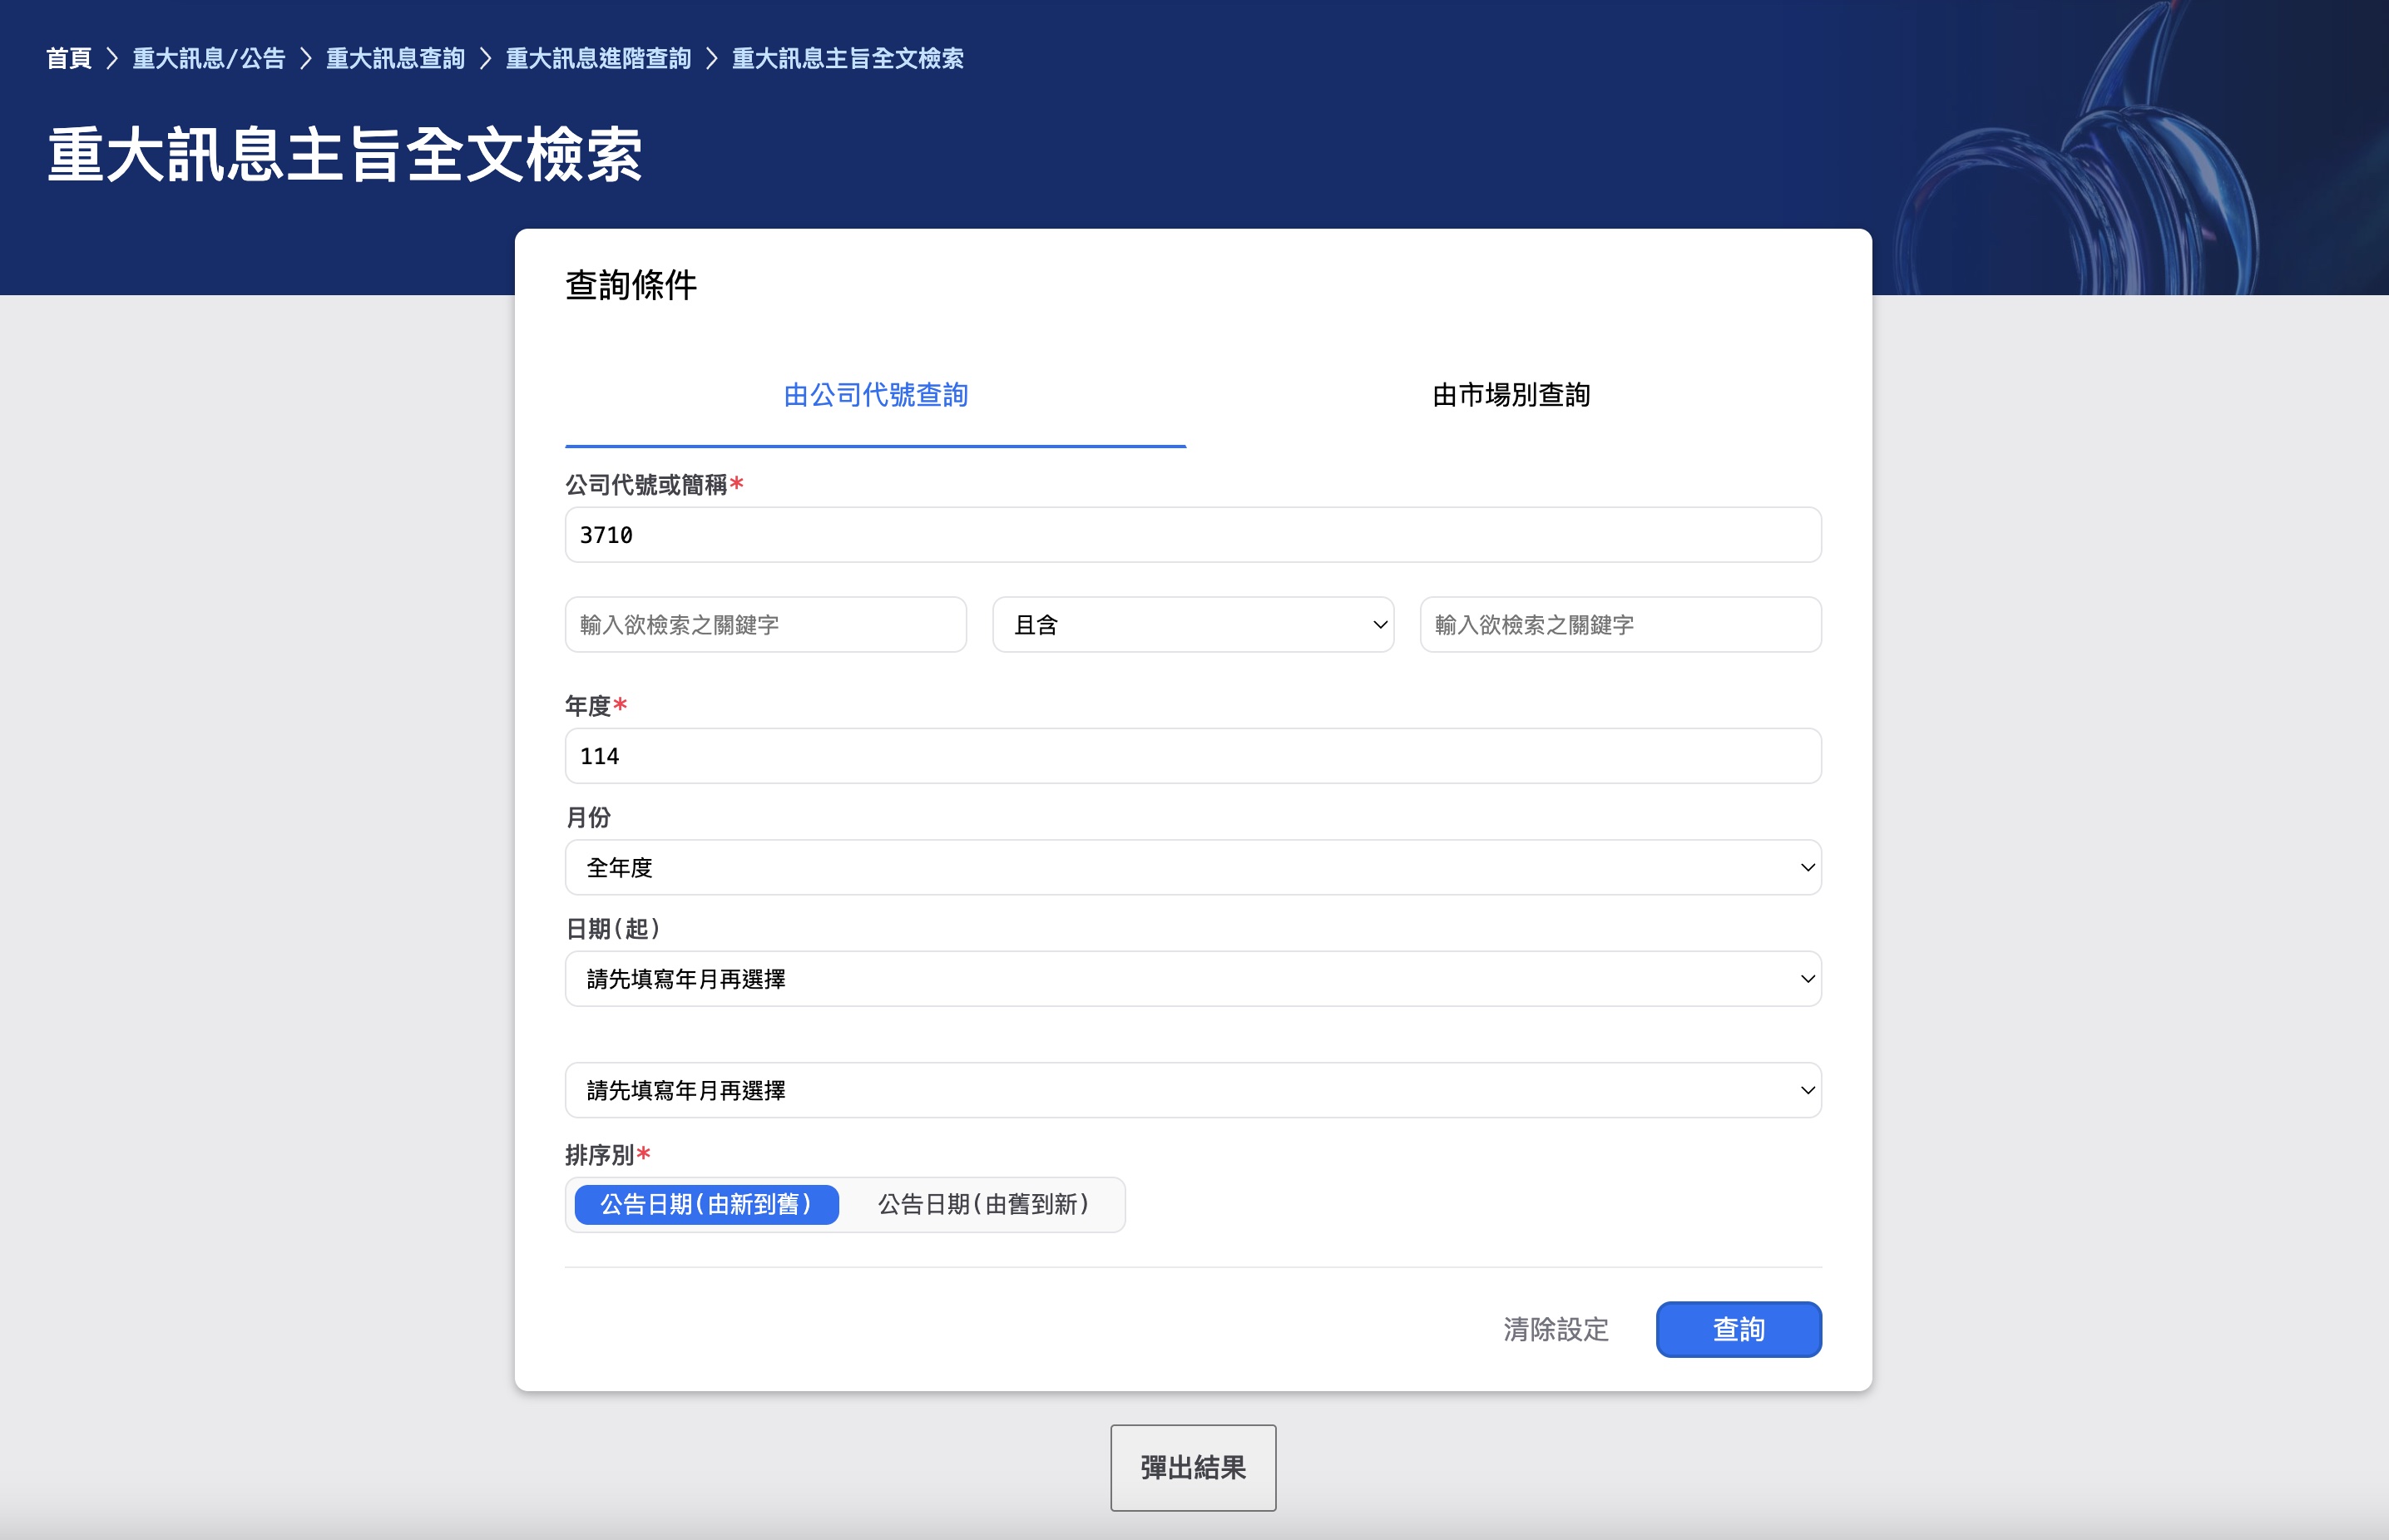Screen dimensions: 2389x1540
Task: Open the 日期(起) date dropdown
Action: 1193,979
